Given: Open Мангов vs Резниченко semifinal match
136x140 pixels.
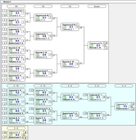Looking at the screenshot, I should pos(70,64).
